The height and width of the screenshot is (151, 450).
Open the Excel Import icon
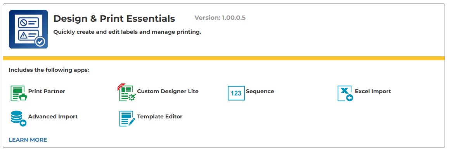click(345, 93)
